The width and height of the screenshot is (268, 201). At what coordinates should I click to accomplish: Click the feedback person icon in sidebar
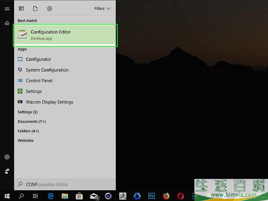pos(7,171)
